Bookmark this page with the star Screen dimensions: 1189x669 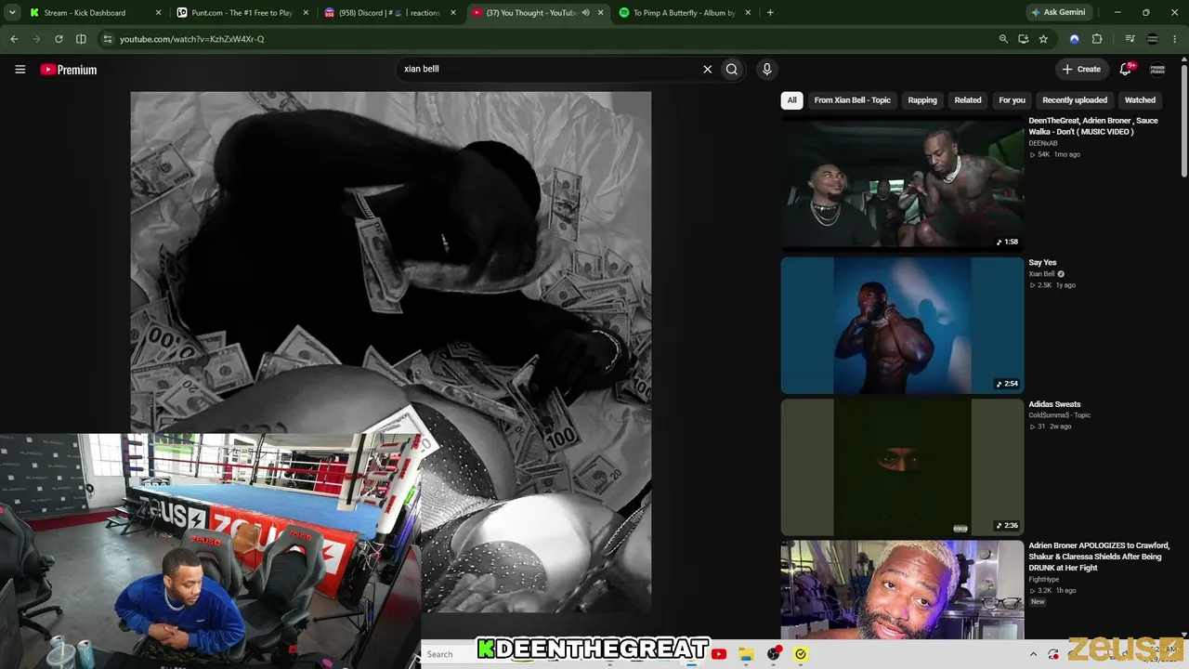(1043, 39)
